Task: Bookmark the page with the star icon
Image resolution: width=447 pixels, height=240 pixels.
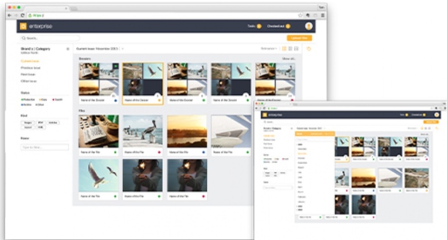Action: tap(300, 15)
